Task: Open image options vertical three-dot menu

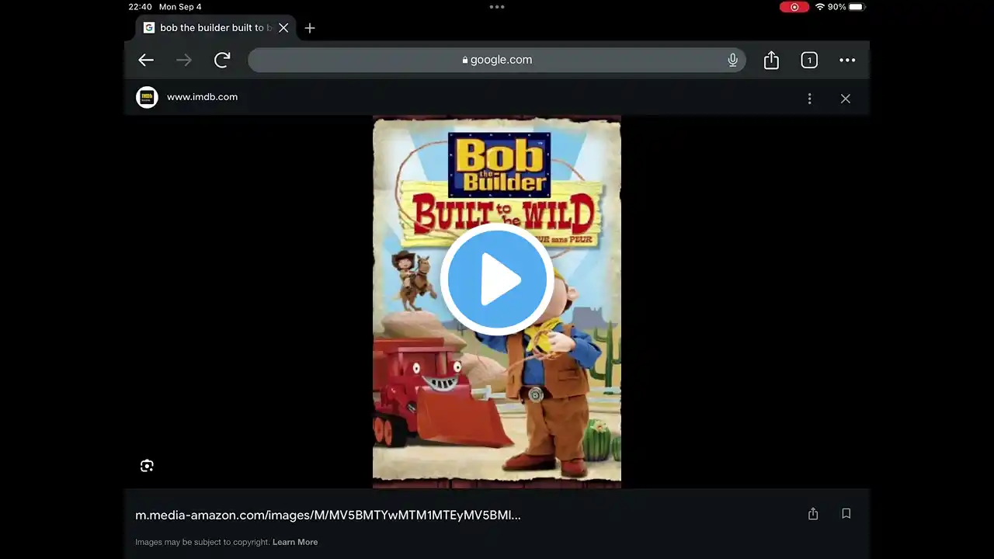Action: coord(809,99)
